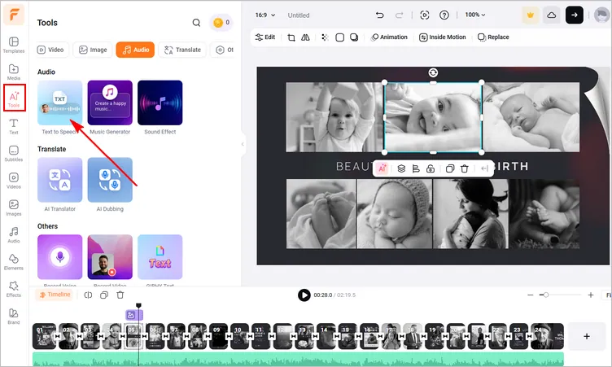This screenshot has height=367, width=612.
Task: Click the trash icon in timeline toolbar
Action: 120,295
